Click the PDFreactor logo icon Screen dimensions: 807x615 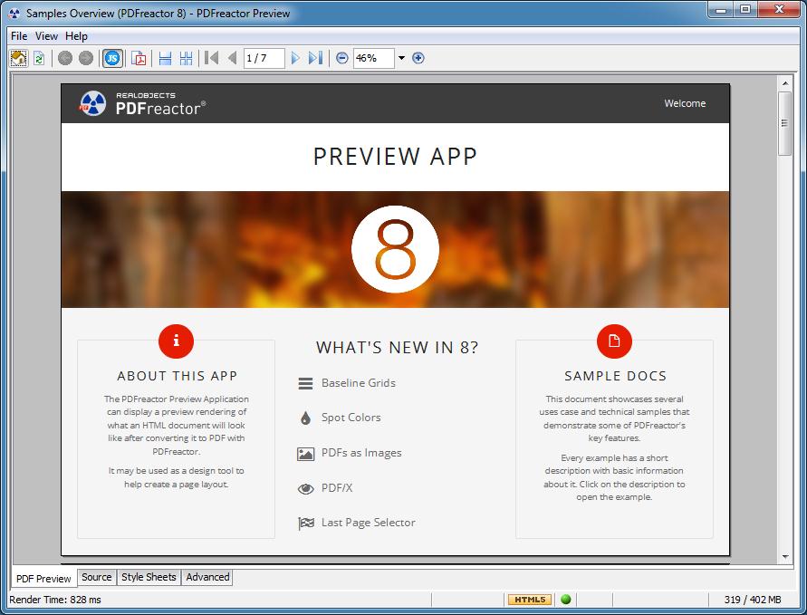92,103
